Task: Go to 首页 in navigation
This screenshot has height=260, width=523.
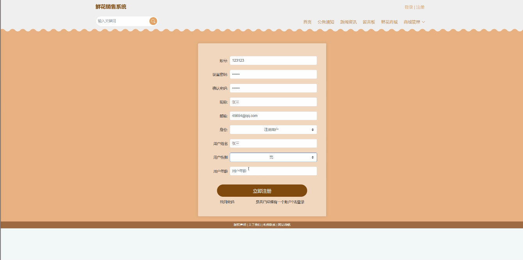Action: tap(307, 22)
